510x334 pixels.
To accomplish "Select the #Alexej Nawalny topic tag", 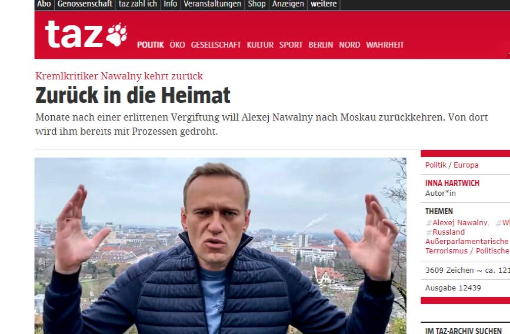I will (456, 223).
